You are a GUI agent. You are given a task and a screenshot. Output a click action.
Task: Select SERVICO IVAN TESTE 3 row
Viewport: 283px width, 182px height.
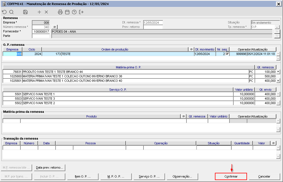pos(139,99)
